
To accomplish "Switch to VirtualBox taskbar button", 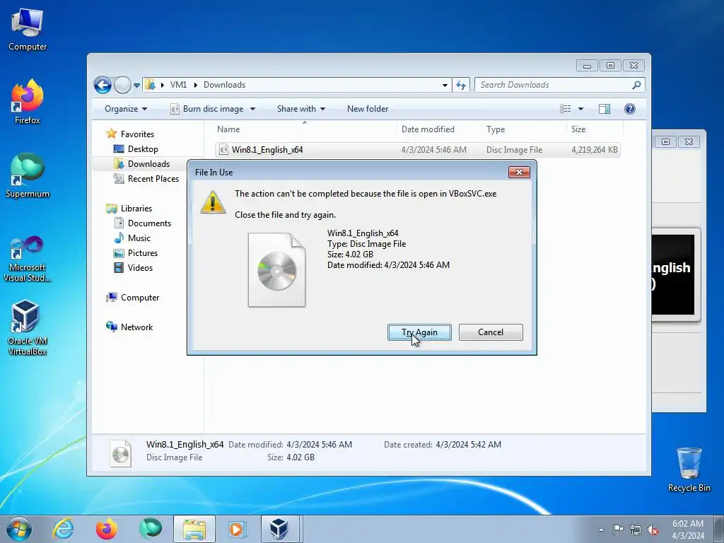I will click(281, 529).
